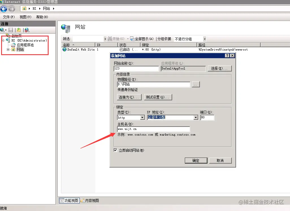Click the save connections disk icon

click(x=11, y=30)
